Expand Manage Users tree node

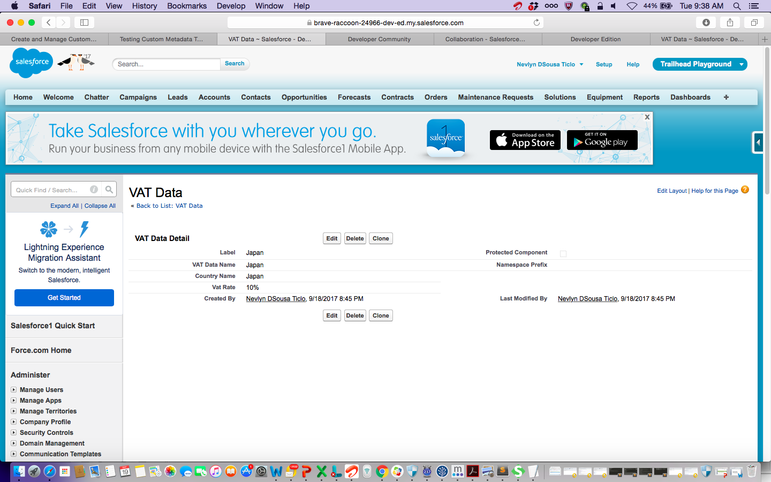pyautogui.click(x=13, y=389)
